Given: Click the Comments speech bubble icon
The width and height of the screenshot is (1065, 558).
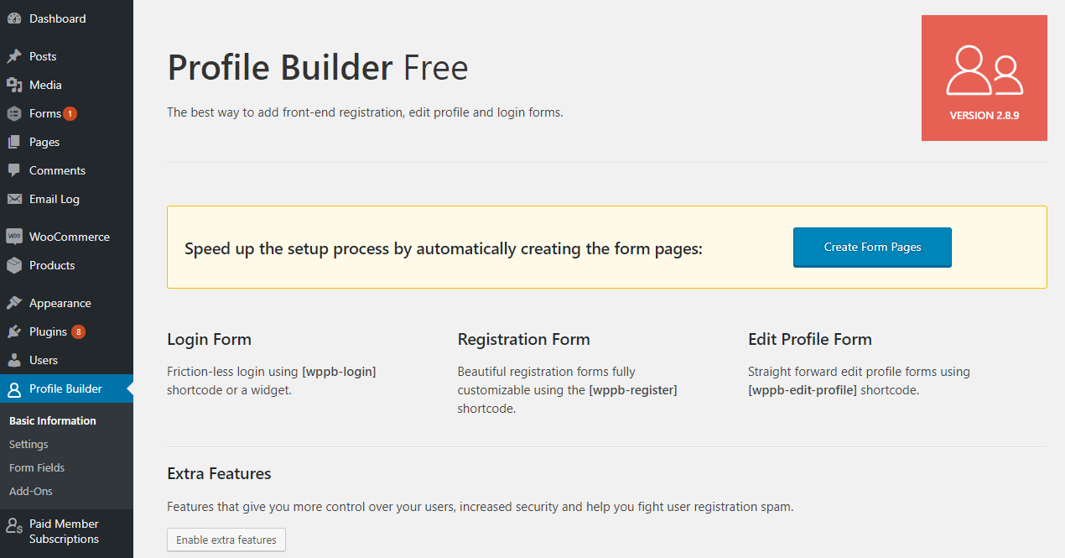Looking at the screenshot, I should [x=14, y=170].
